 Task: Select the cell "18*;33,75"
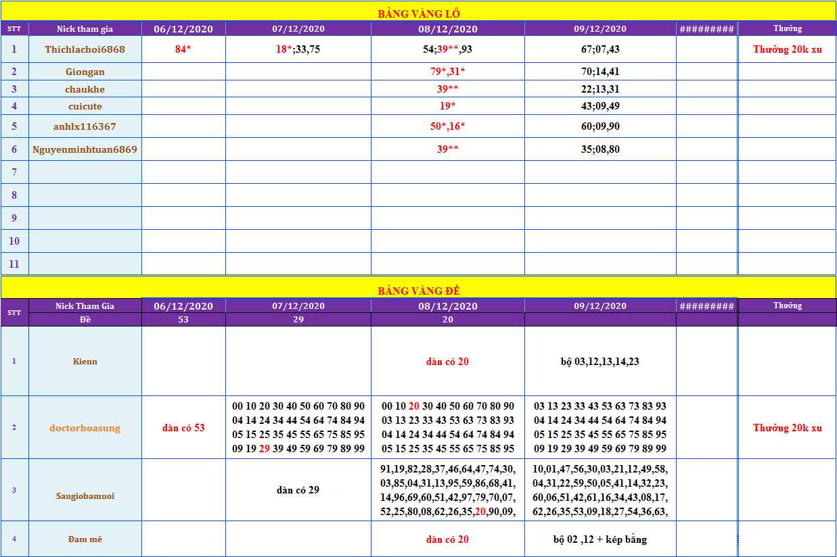[x=298, y=49]
